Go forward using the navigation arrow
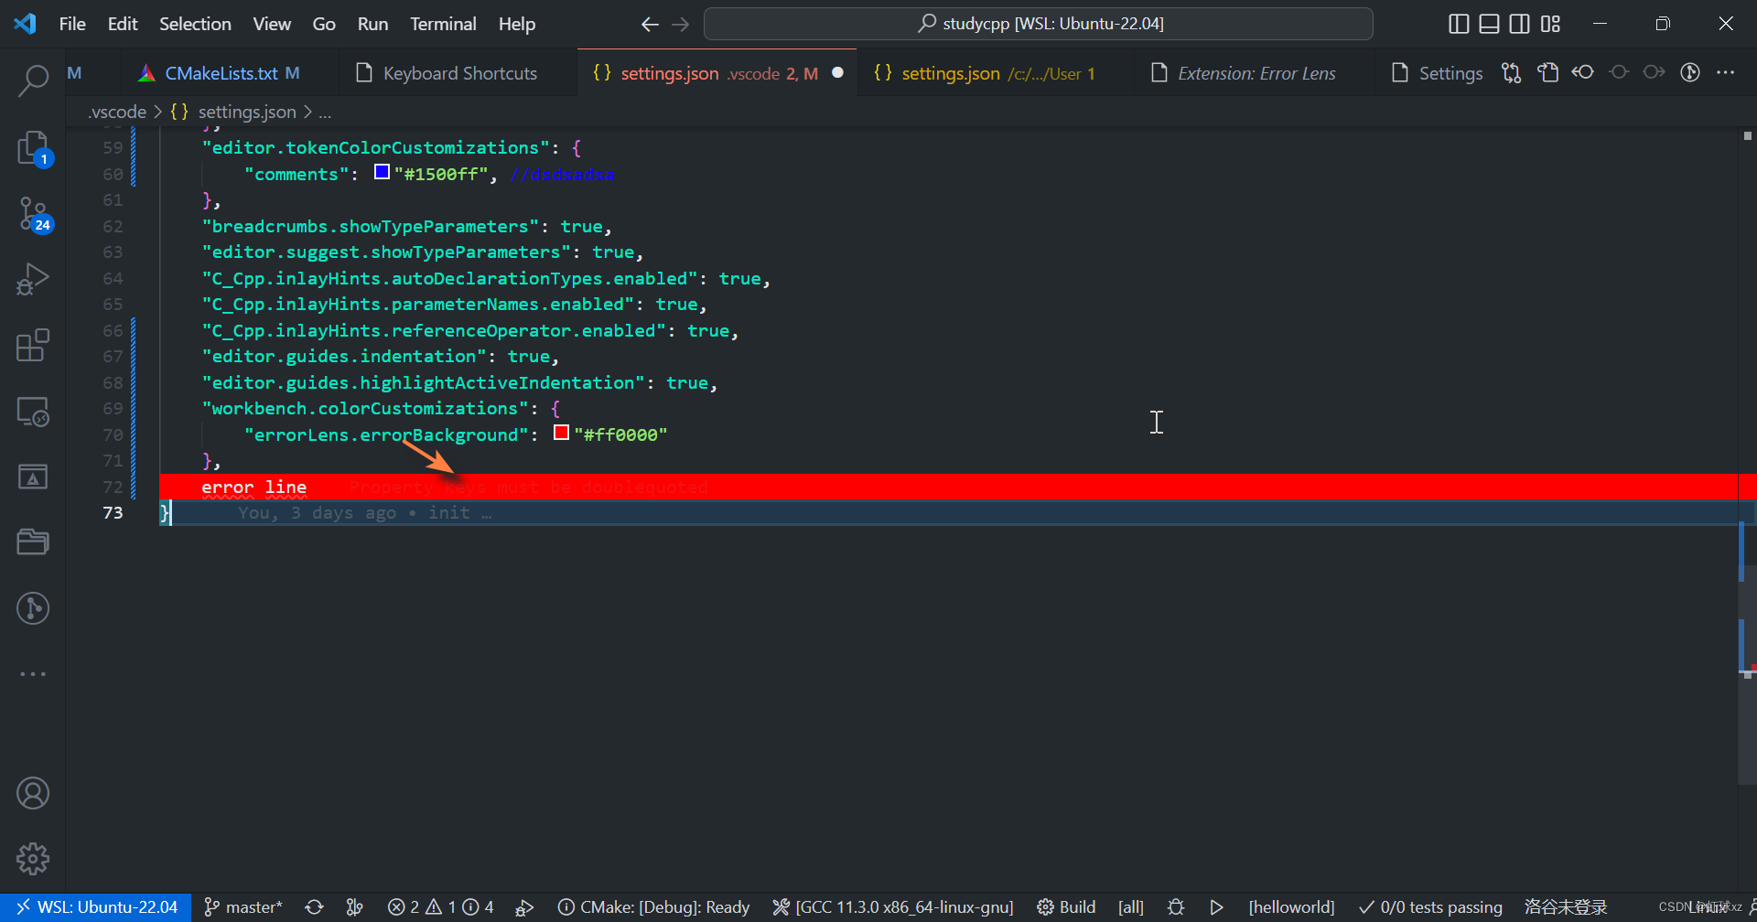 point(680,25)
